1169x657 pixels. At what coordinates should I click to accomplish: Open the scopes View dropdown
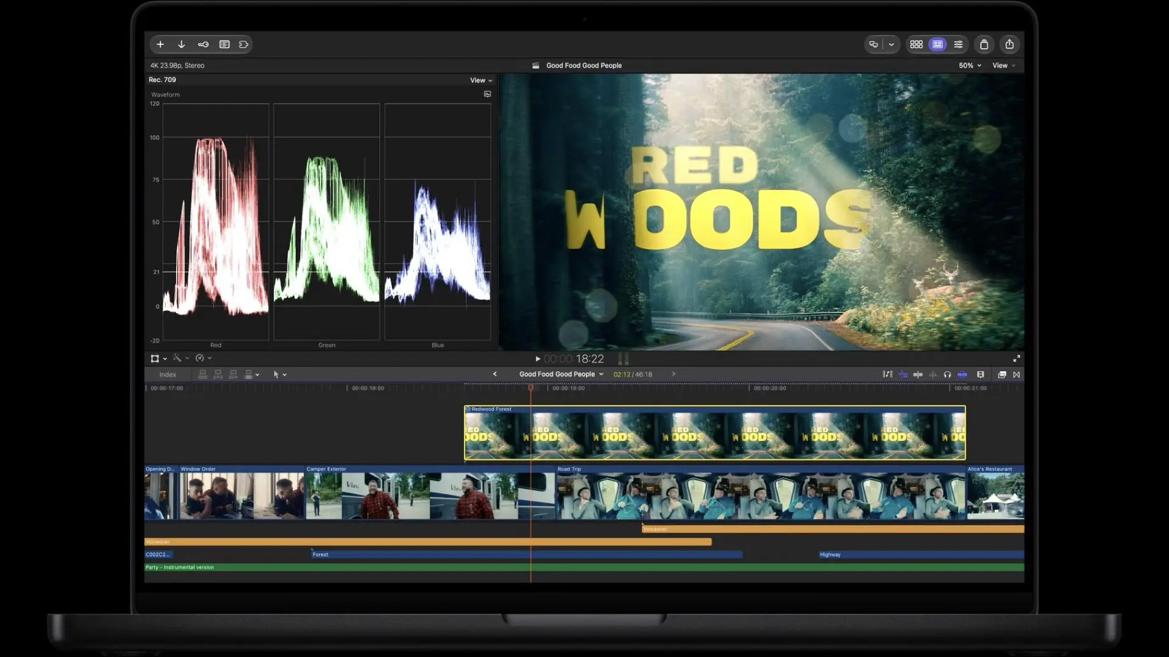481,80
